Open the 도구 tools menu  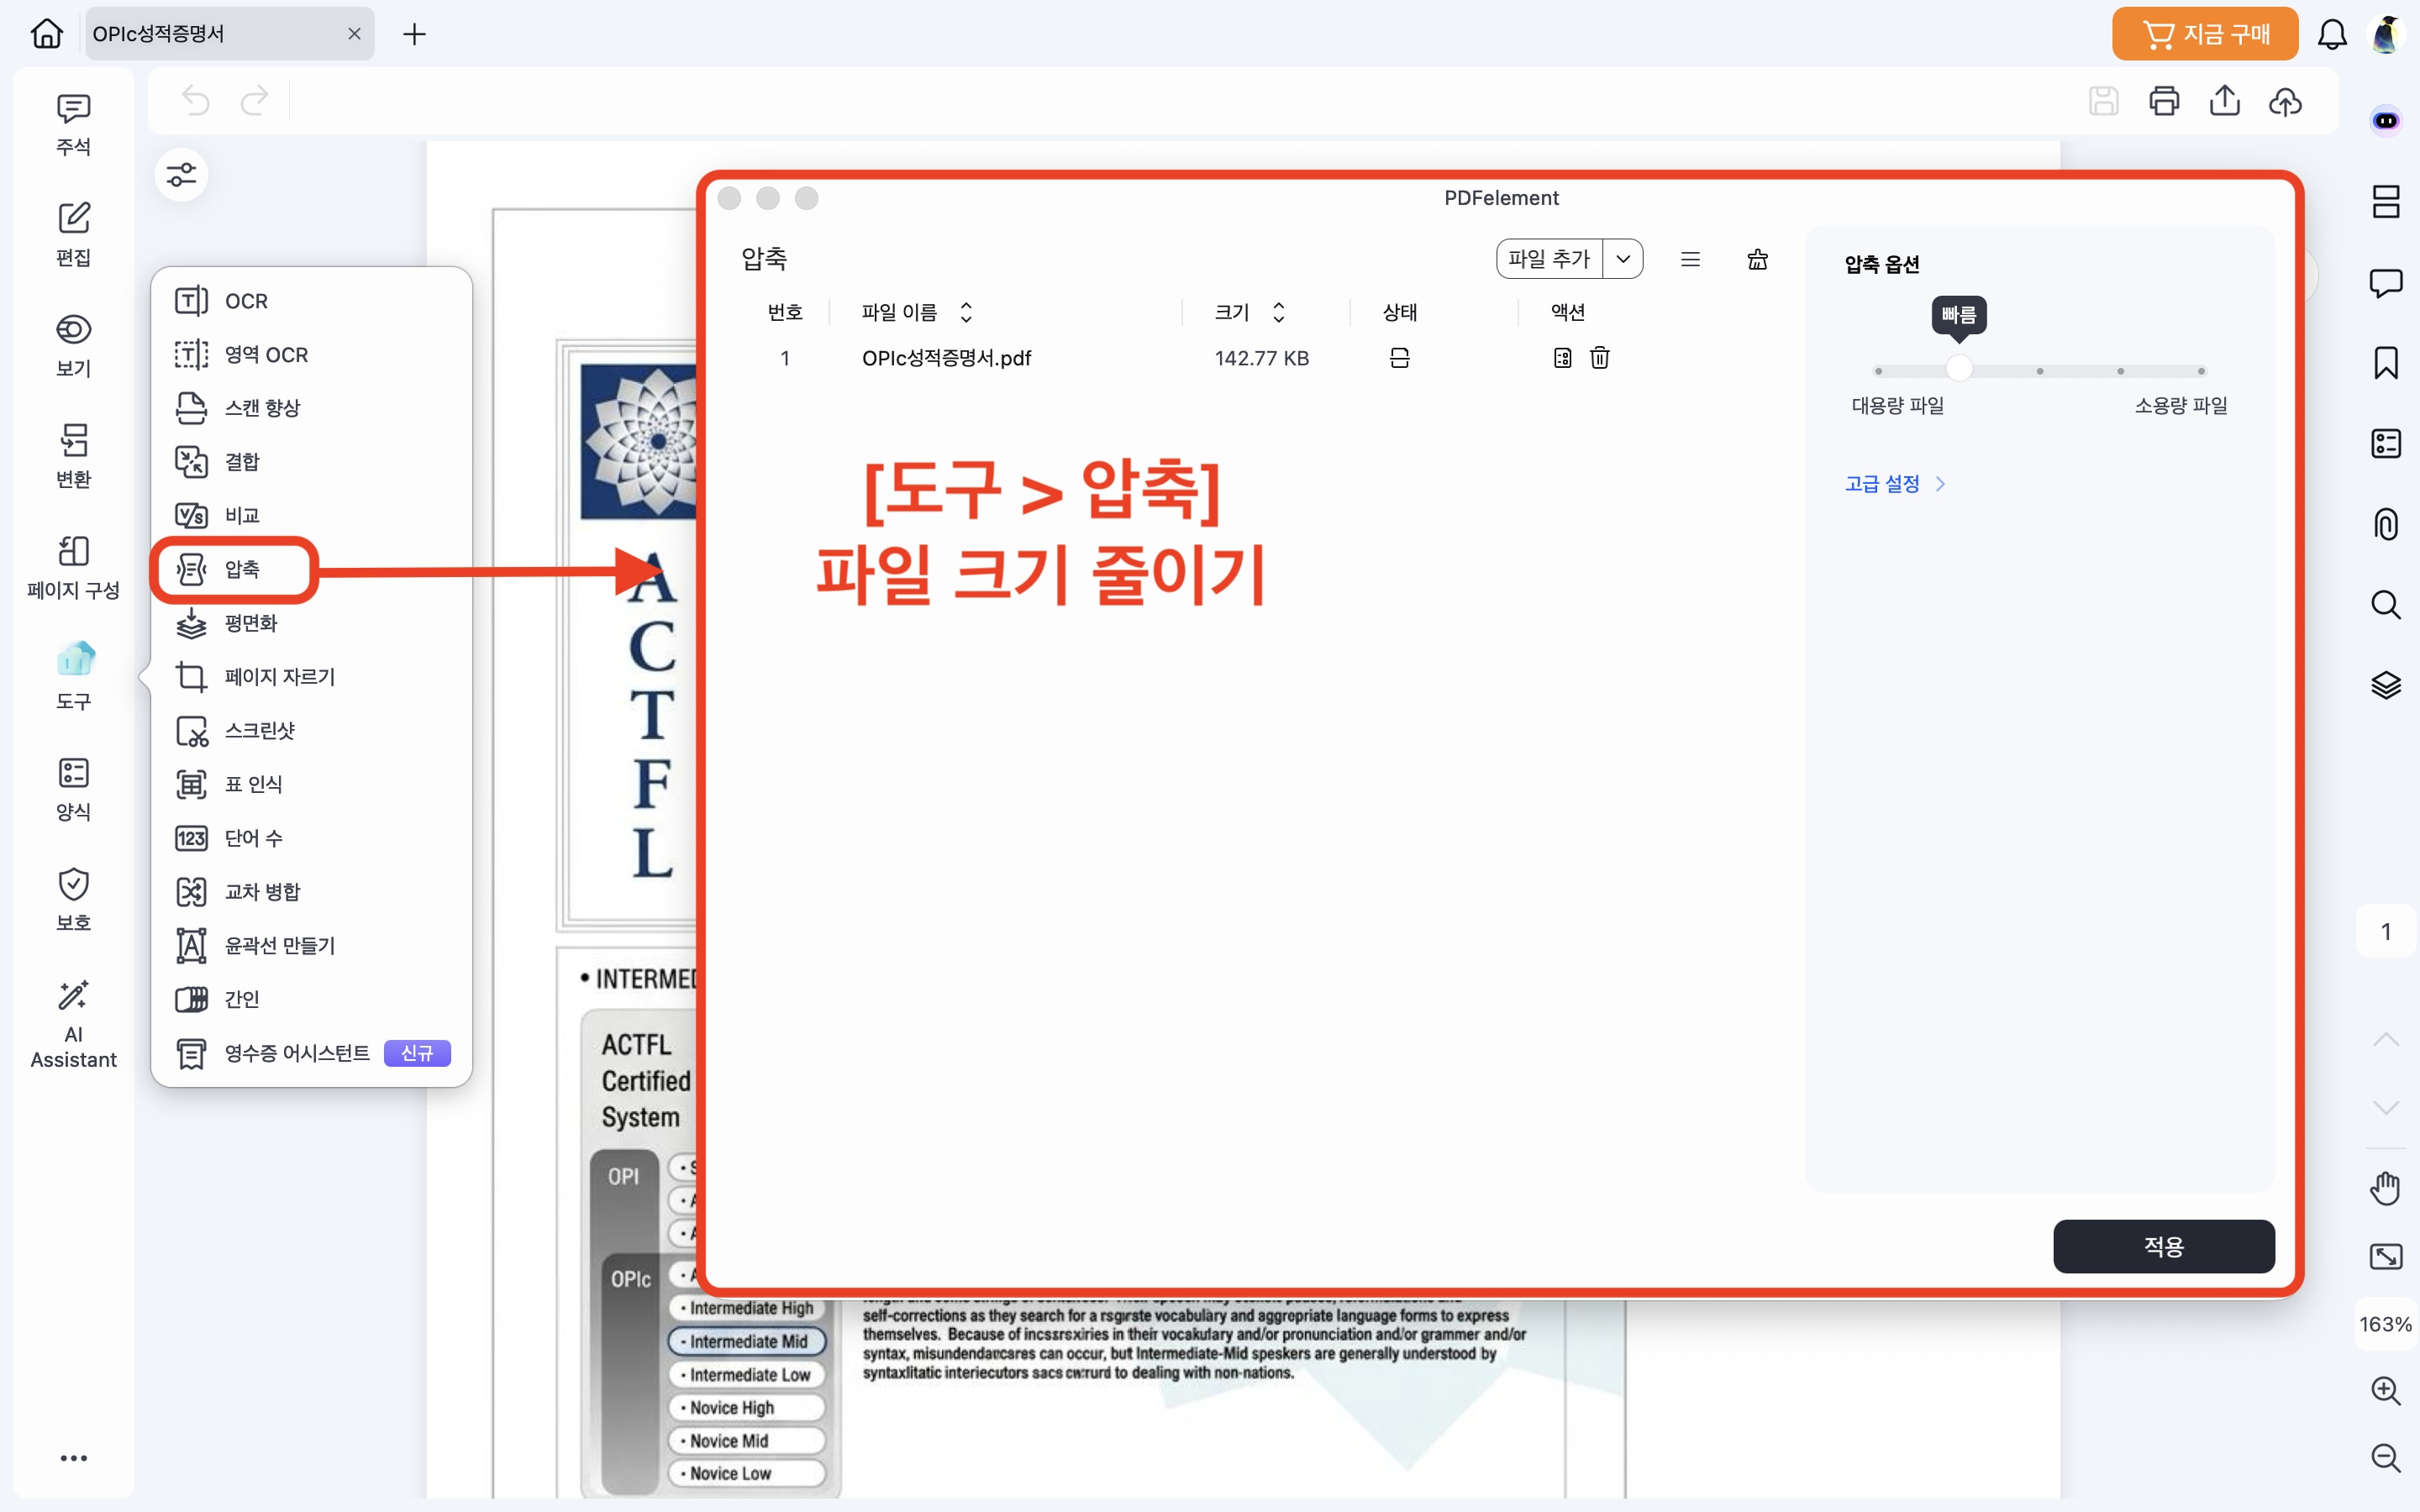tap(73, 678)
